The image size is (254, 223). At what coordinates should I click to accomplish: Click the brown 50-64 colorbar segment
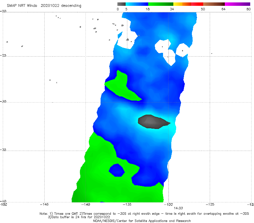[214, 4]
